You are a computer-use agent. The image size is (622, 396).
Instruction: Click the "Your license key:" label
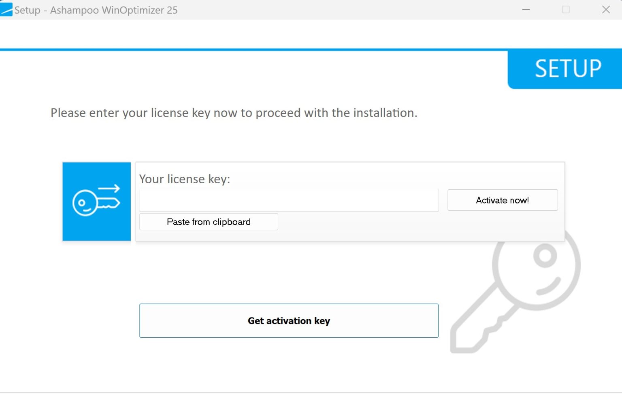click(185, 179)
